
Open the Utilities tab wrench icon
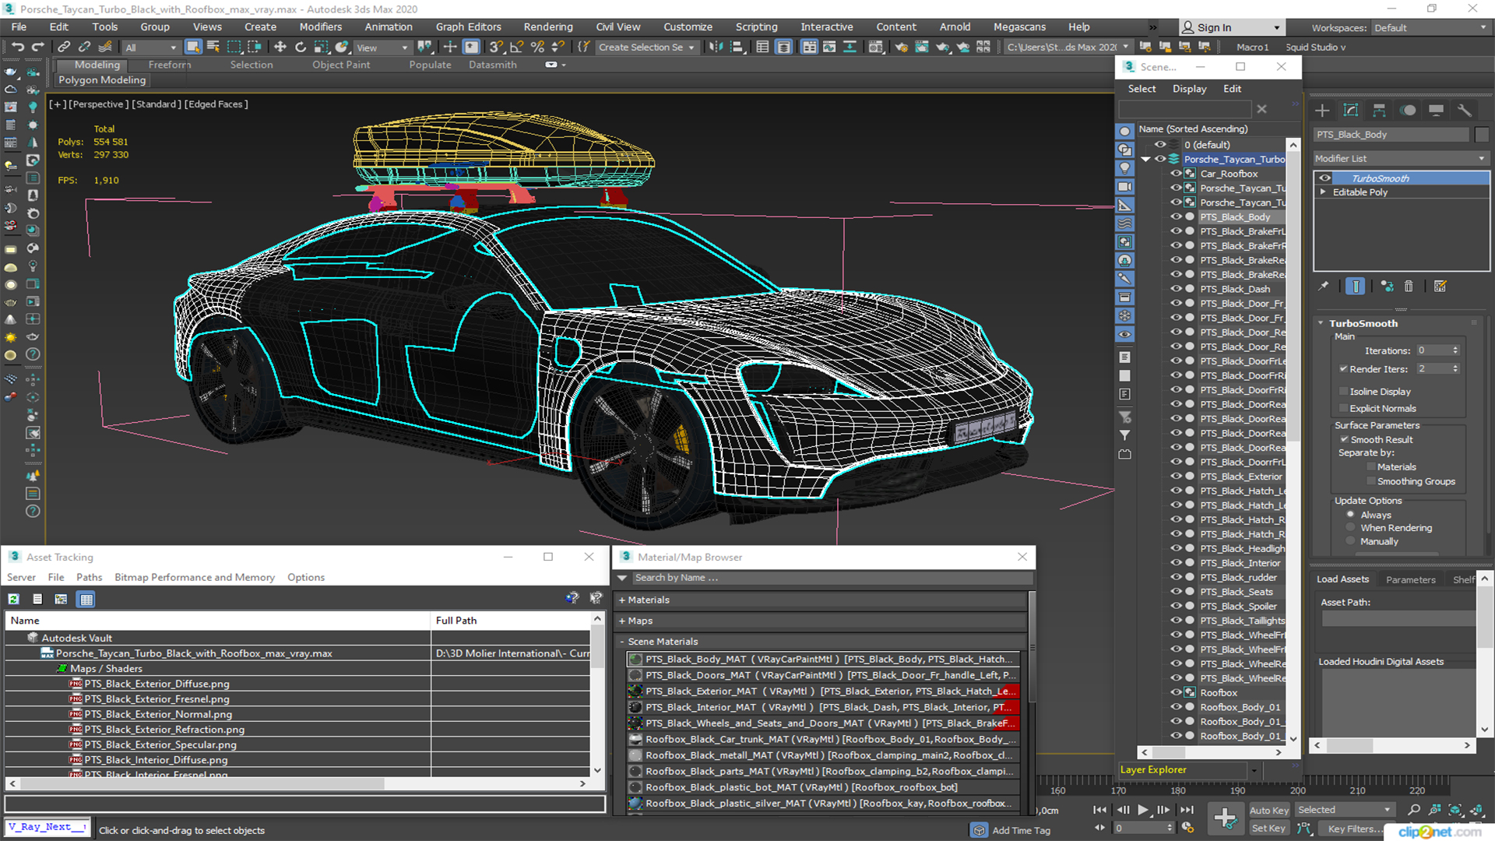tap(1465, 110)
